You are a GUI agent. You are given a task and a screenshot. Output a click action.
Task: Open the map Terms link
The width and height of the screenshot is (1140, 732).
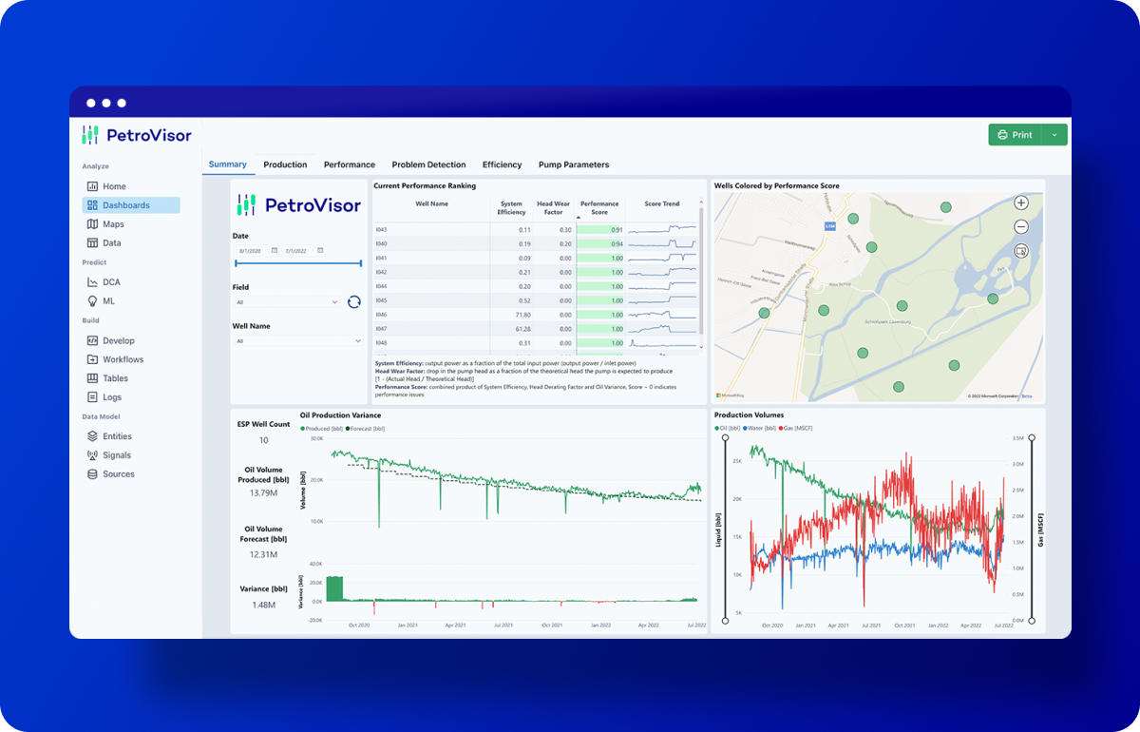1027,395
